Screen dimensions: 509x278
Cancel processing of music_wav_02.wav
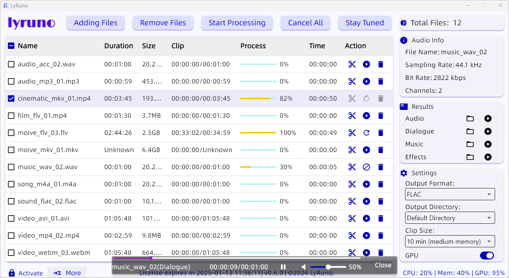pos(366,167)
